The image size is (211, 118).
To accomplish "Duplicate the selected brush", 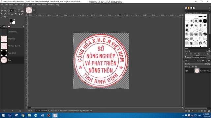I will pos(195,54).
